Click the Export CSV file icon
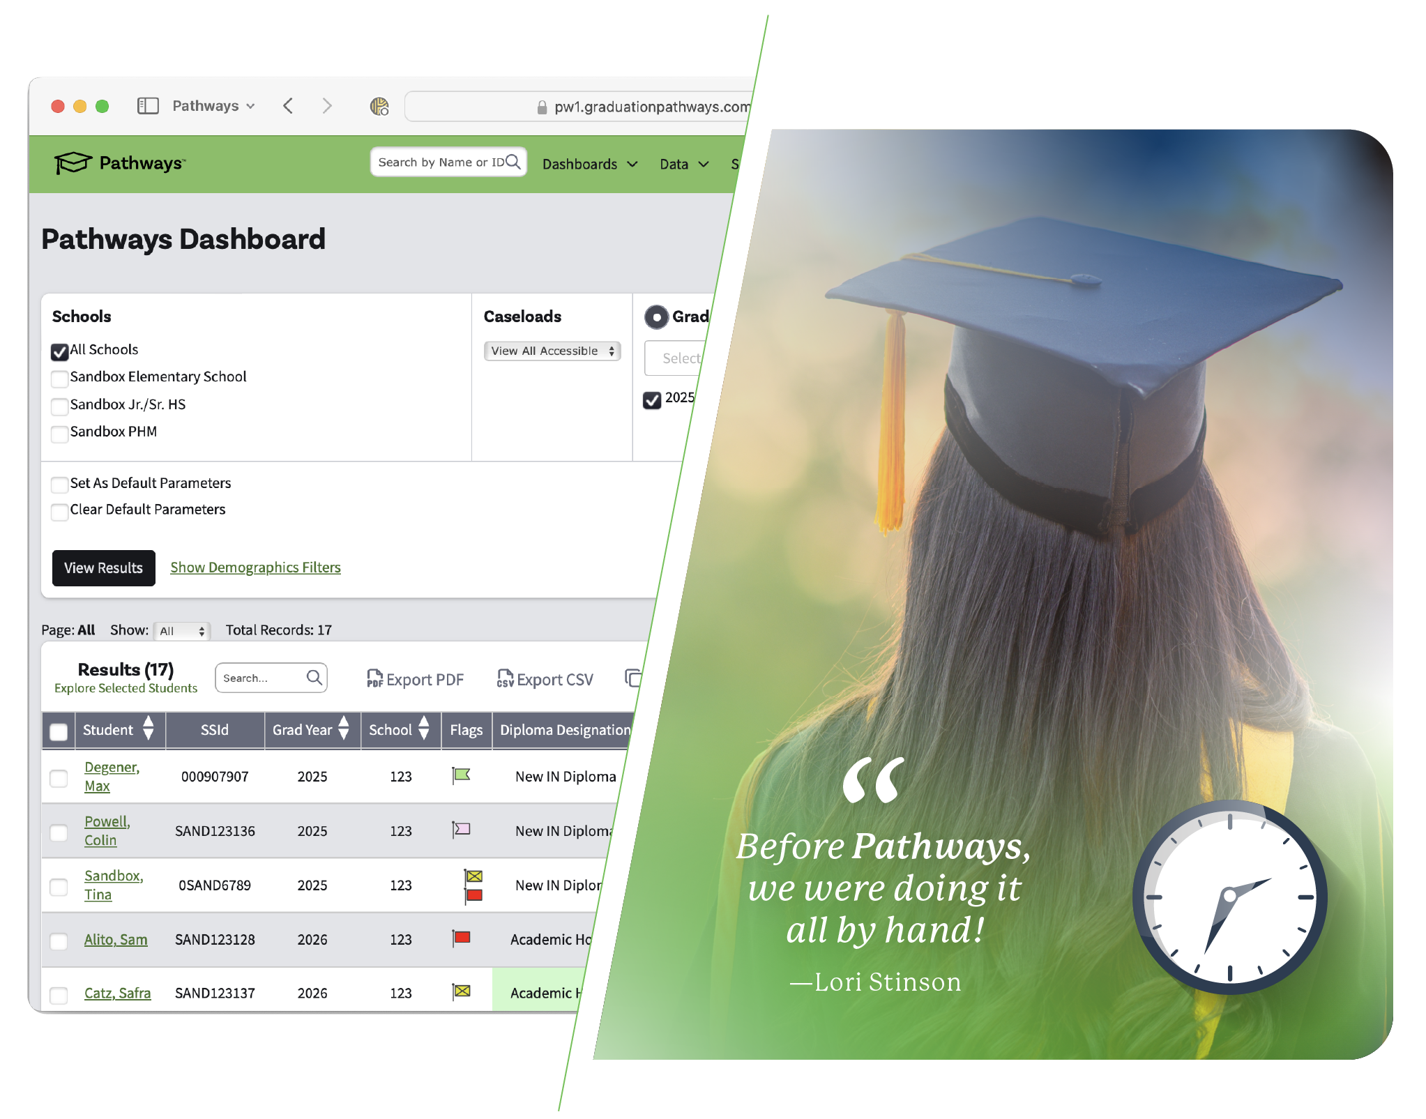The width and height of the screenshot is (1426, 1119). pos(505,678)
